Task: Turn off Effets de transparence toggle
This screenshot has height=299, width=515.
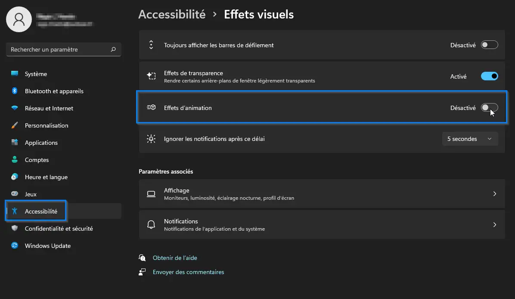Action: pos(490,76)
